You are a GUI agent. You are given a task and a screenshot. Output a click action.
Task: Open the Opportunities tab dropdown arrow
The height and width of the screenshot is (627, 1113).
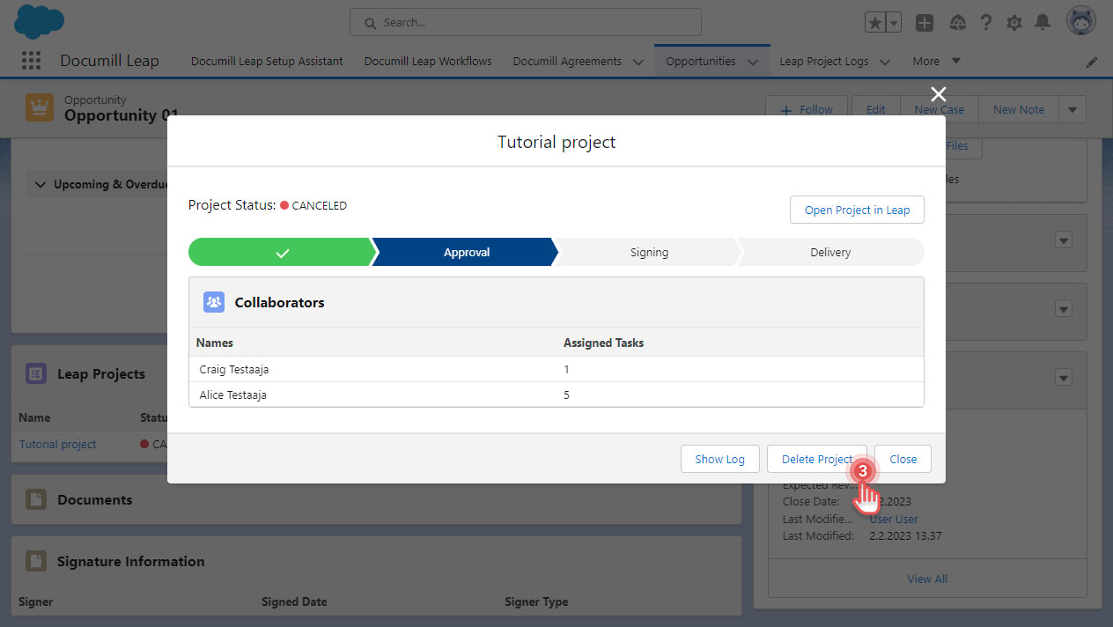[753, 62]
